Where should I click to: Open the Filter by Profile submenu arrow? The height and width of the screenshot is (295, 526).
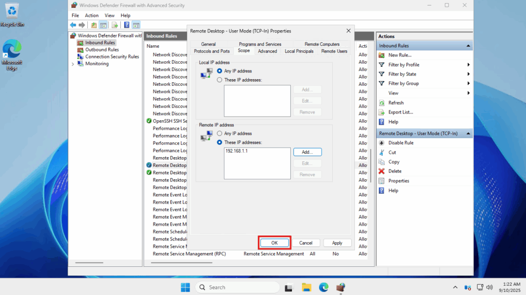click(468, 65)
